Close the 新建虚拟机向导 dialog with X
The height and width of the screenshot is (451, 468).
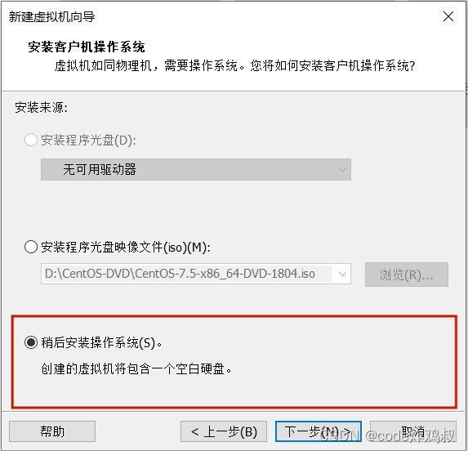(448, 16)
